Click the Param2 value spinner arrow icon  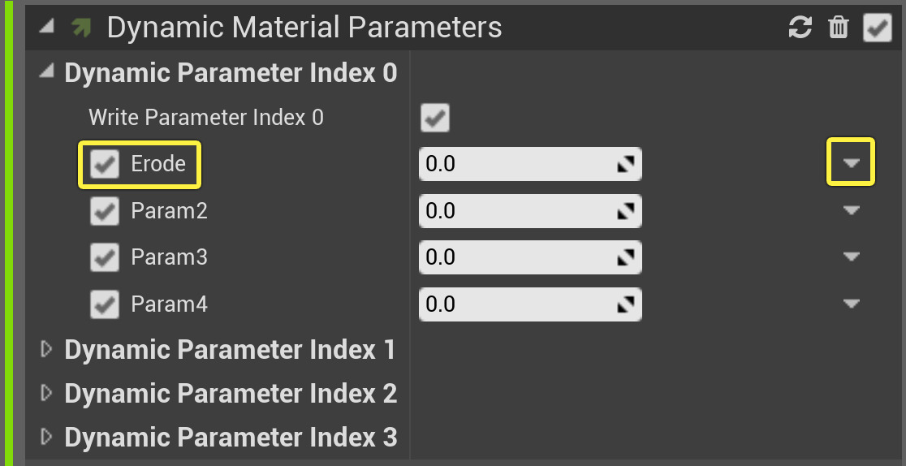point(625,212)
